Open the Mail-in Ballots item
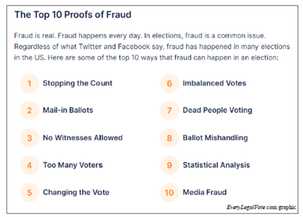303x217 pixels. pos(68,110)
